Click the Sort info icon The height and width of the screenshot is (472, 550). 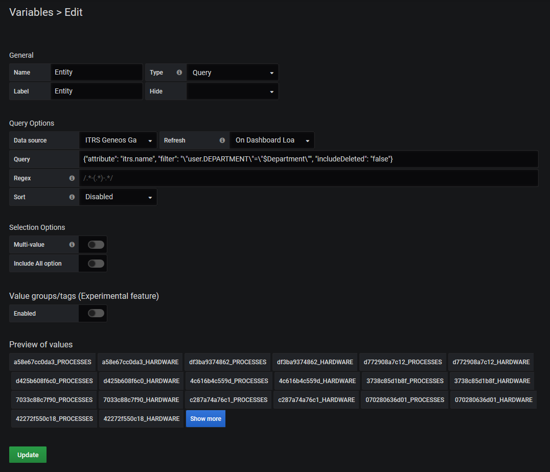click(x=72, y=197)
